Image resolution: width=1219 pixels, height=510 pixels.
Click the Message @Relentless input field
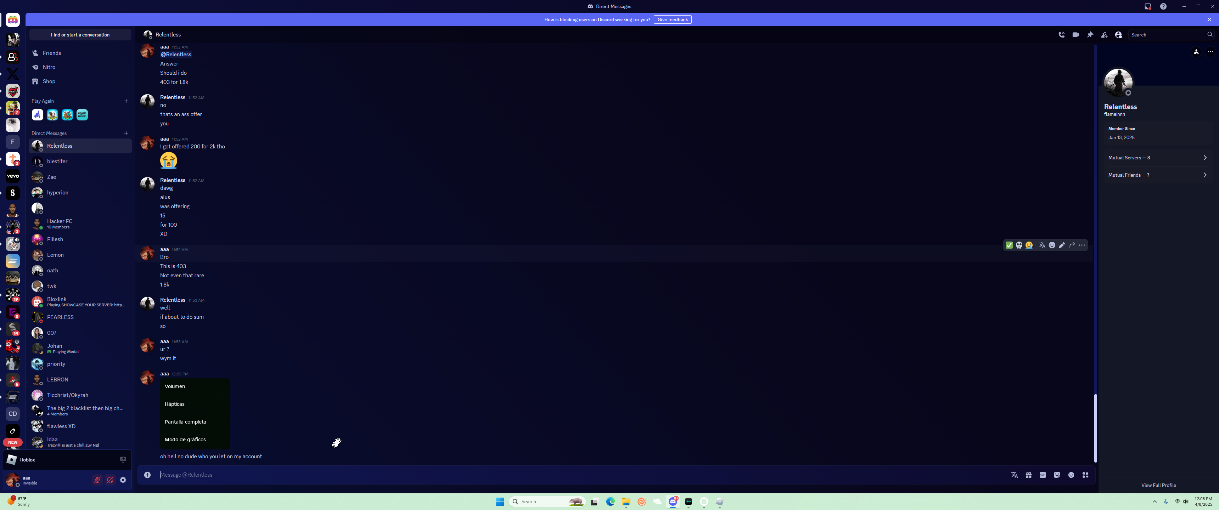[568, 475]
